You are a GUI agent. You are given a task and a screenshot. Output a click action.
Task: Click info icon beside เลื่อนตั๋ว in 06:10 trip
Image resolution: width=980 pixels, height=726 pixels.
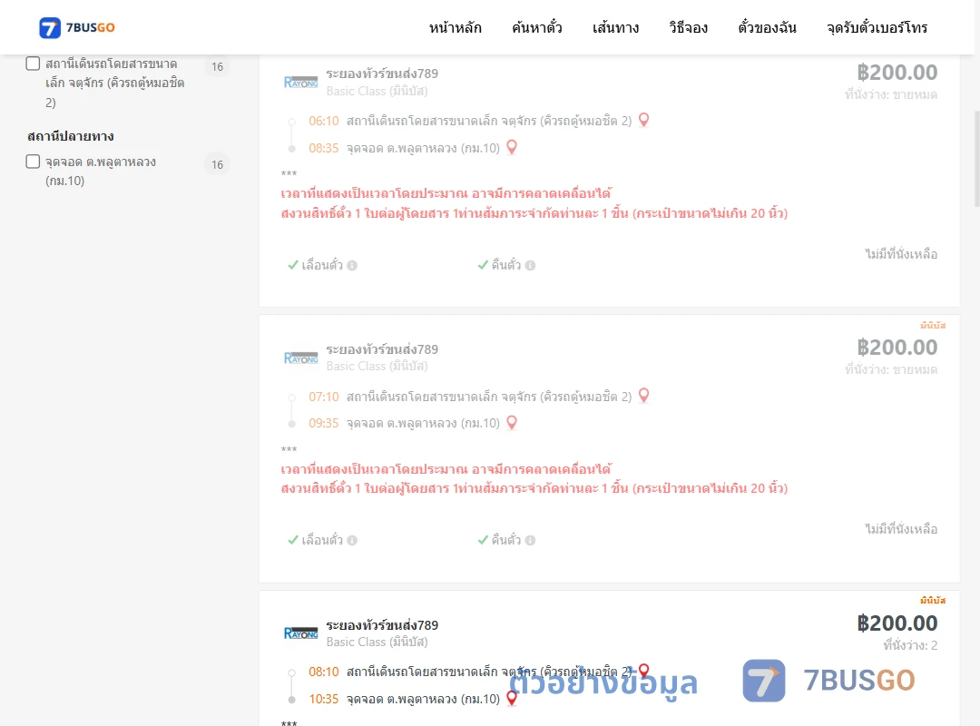click(352, 265)
